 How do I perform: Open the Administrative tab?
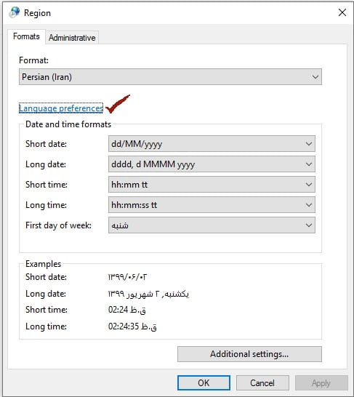tap(72, 38)
